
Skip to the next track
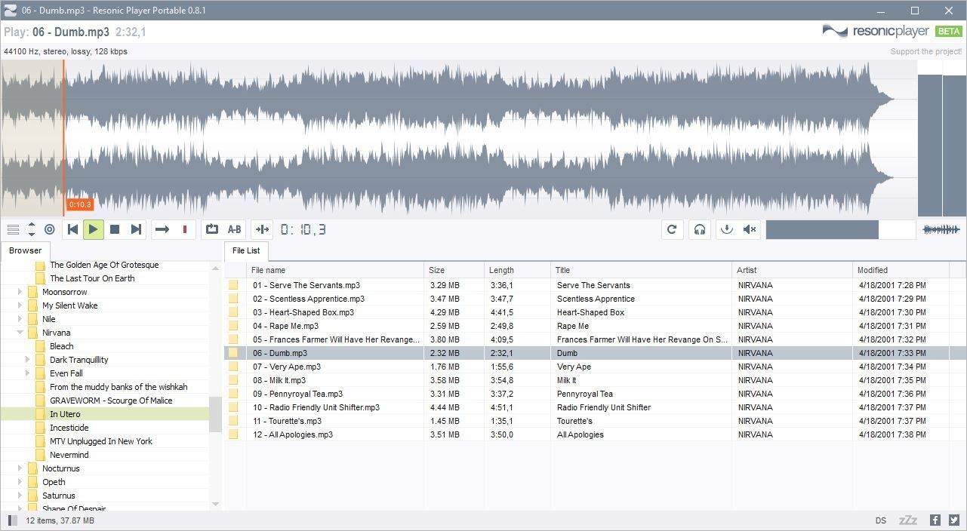point(136,229)
